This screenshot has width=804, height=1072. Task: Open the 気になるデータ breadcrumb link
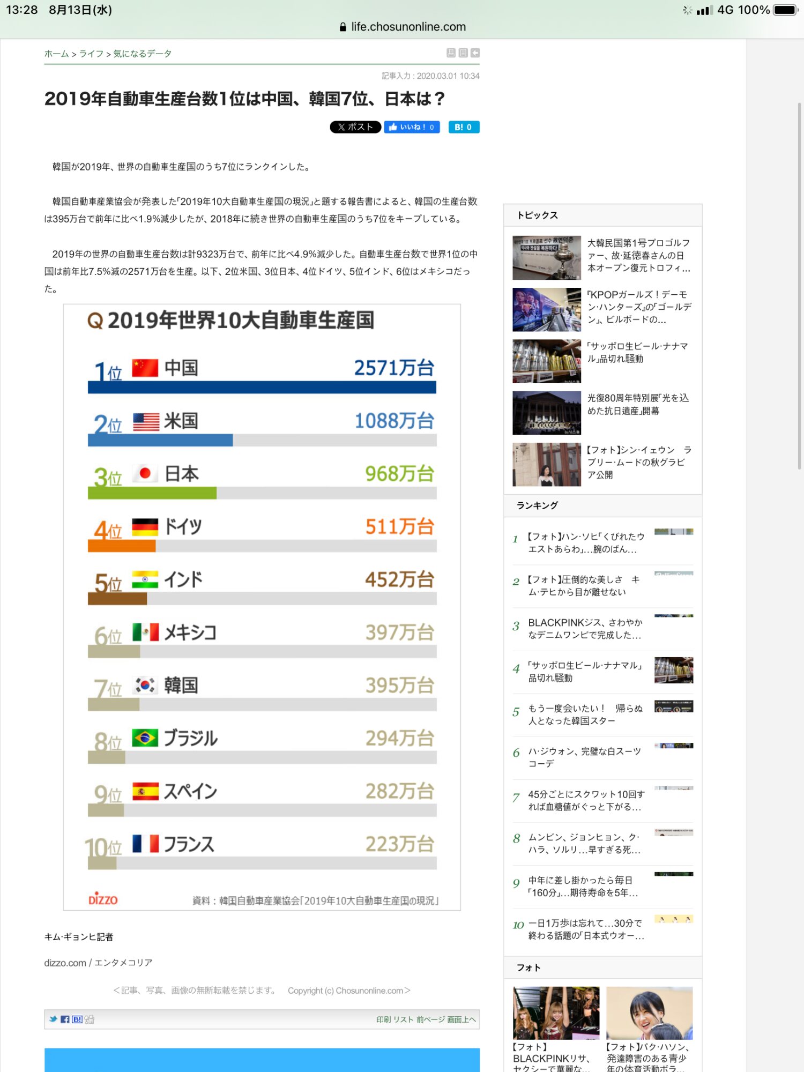(143, 54)
